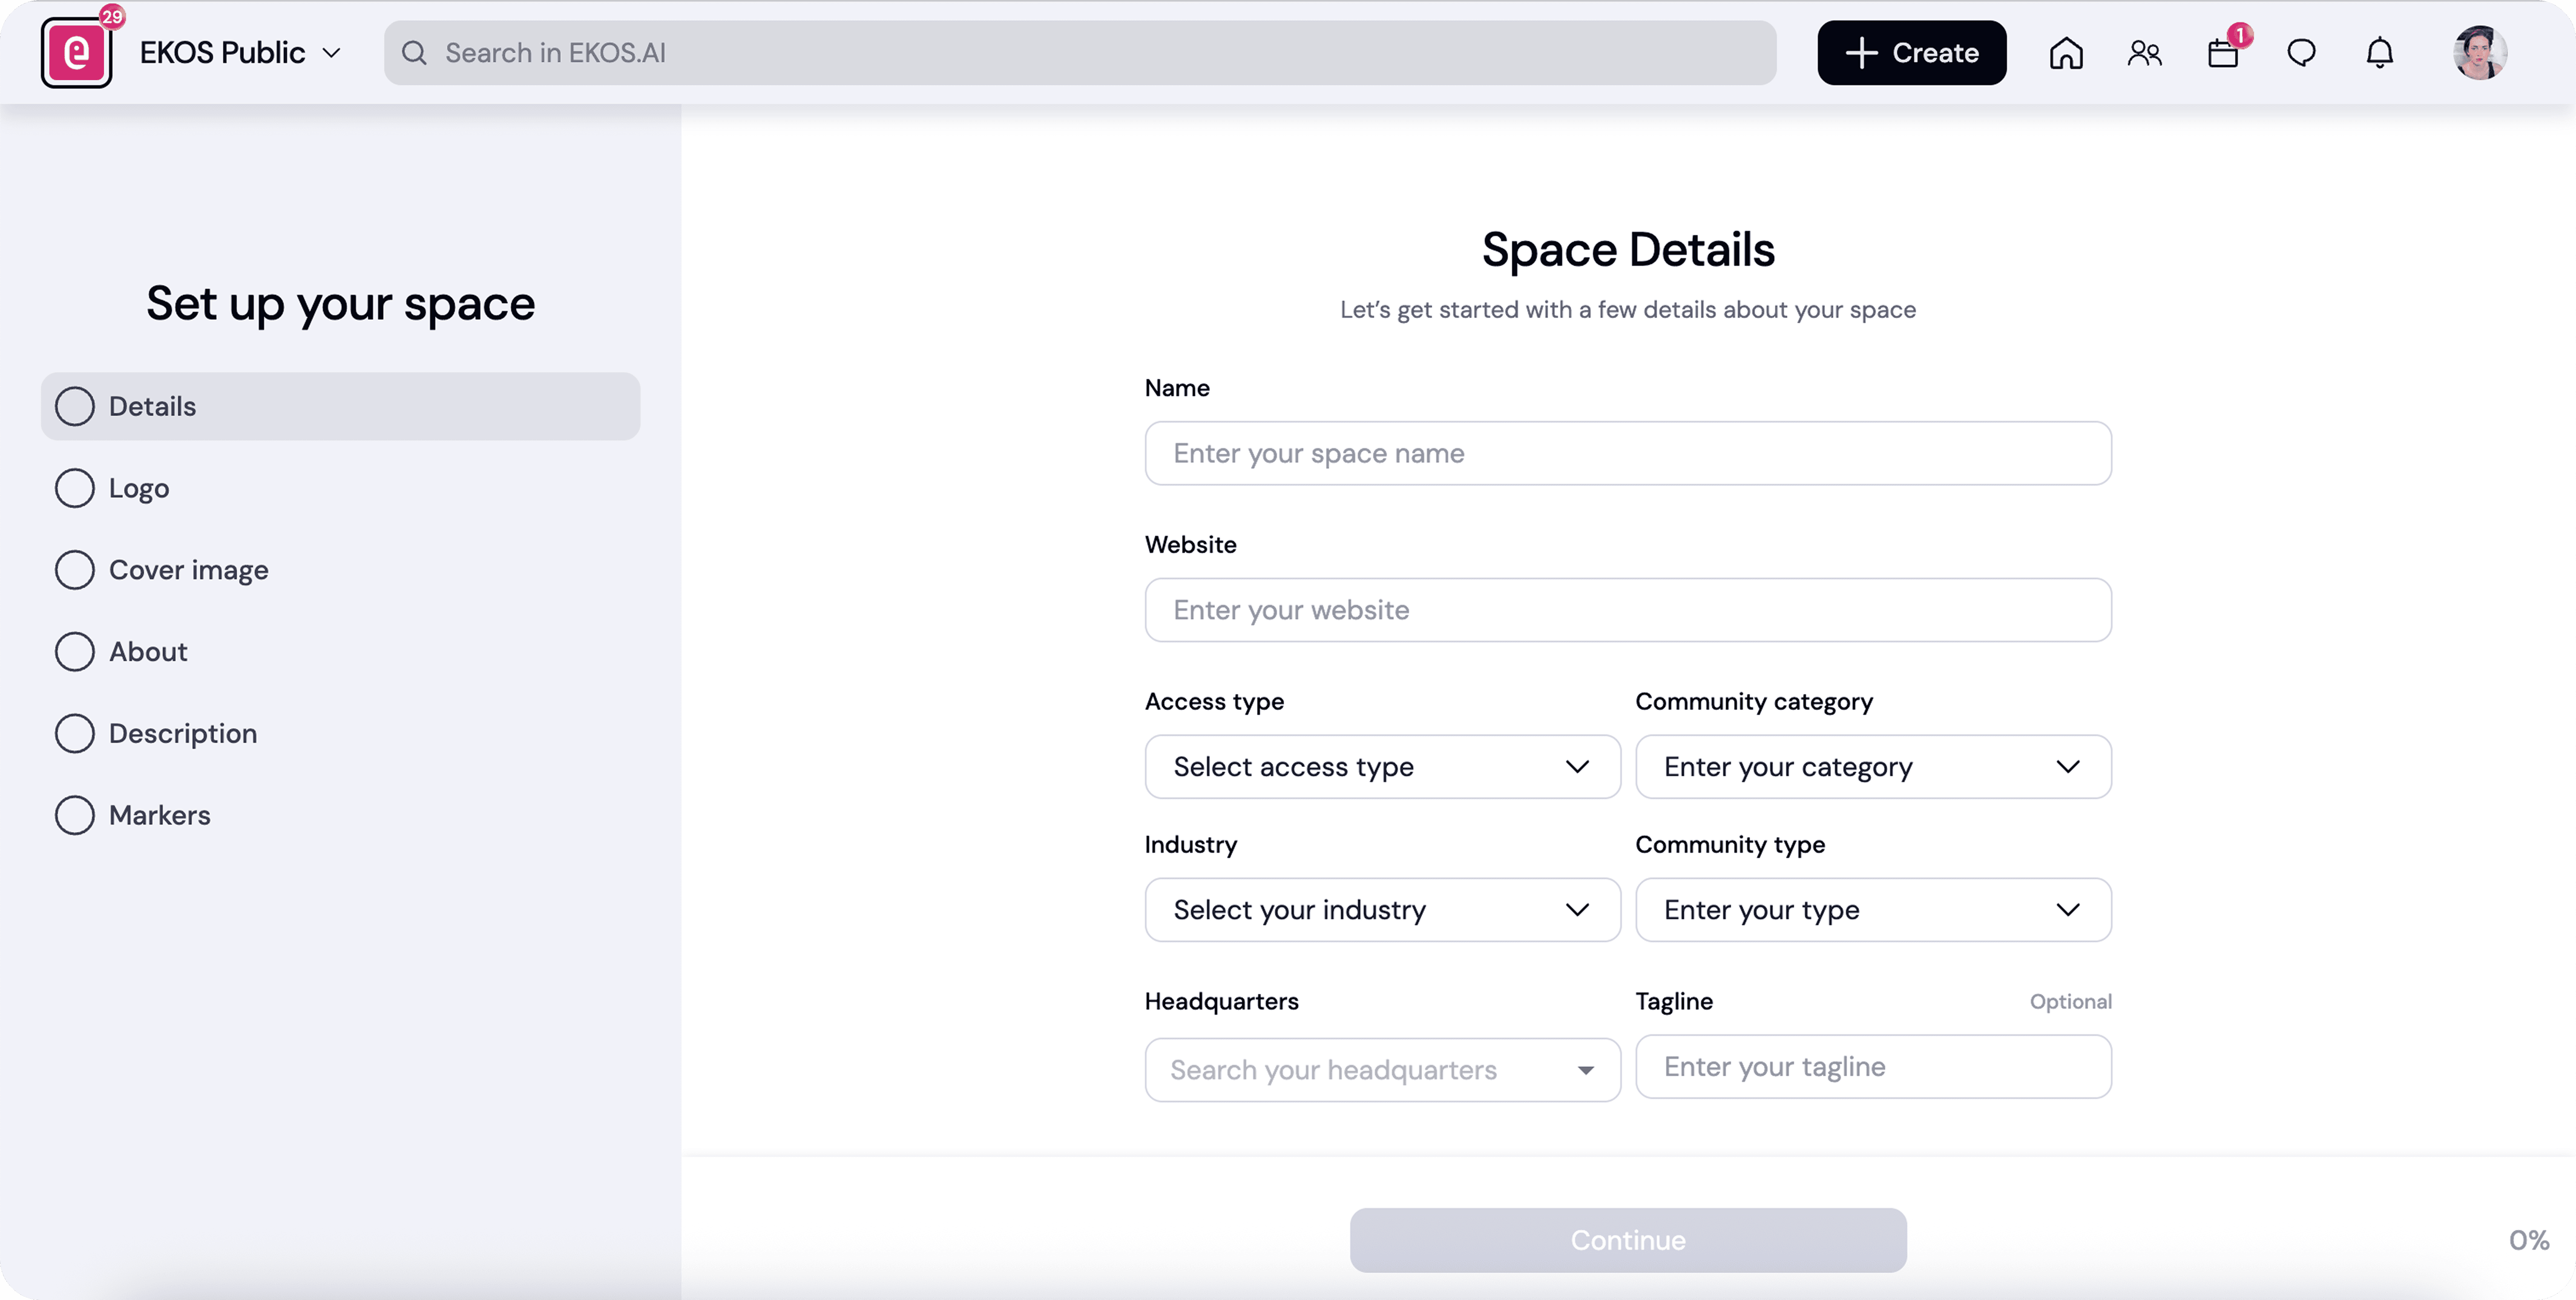Open the calendar icon with badge
This screenshot has height=1300, width=2576.
tap(2223, 53)
